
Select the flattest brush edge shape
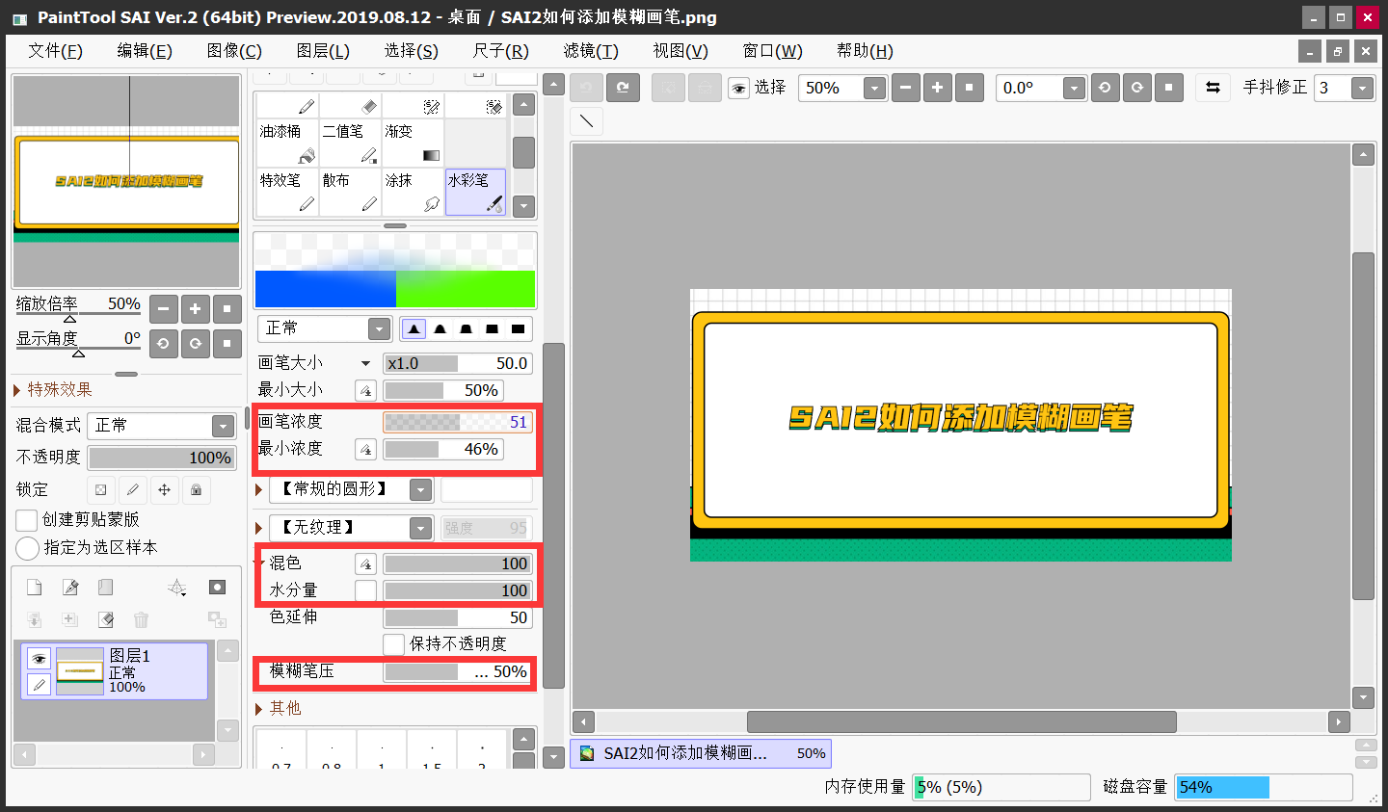click(519, 328)
